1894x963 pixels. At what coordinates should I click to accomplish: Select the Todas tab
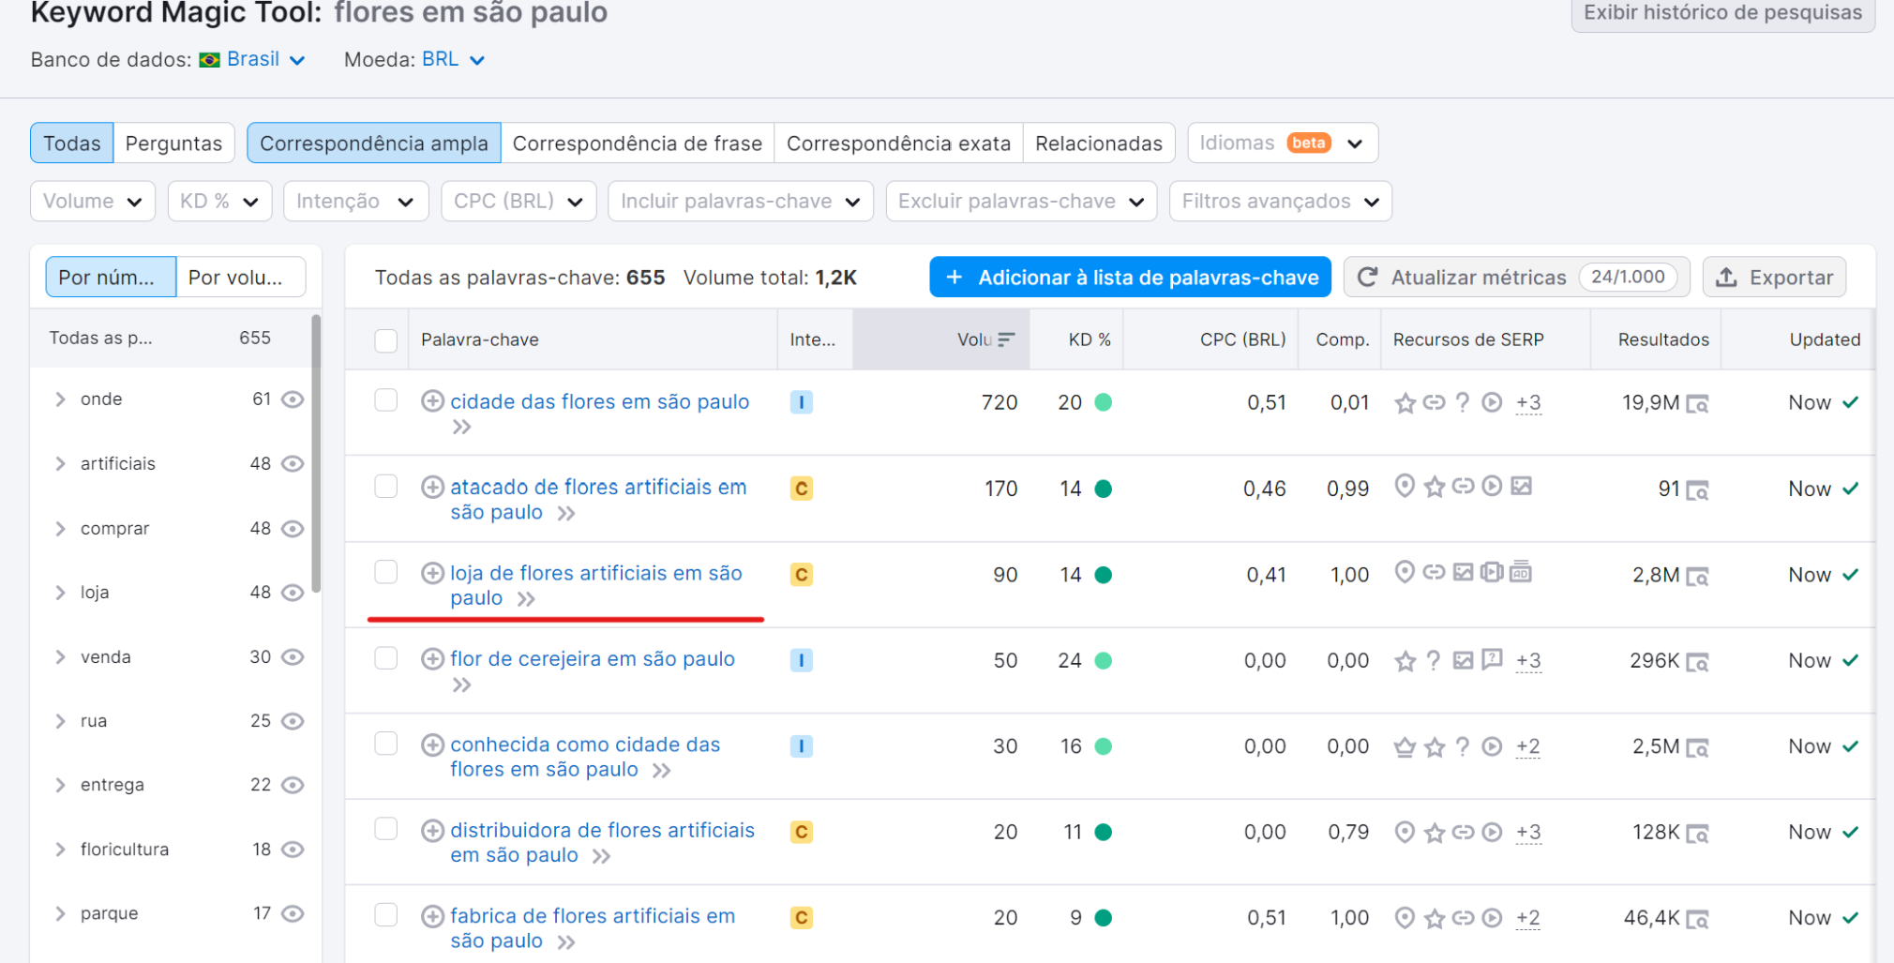[71, 143]
